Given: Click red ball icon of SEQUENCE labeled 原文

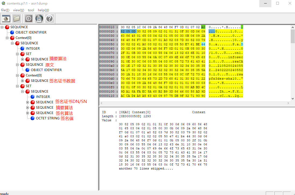Looking at the screenshot, I should click(22, 65).
